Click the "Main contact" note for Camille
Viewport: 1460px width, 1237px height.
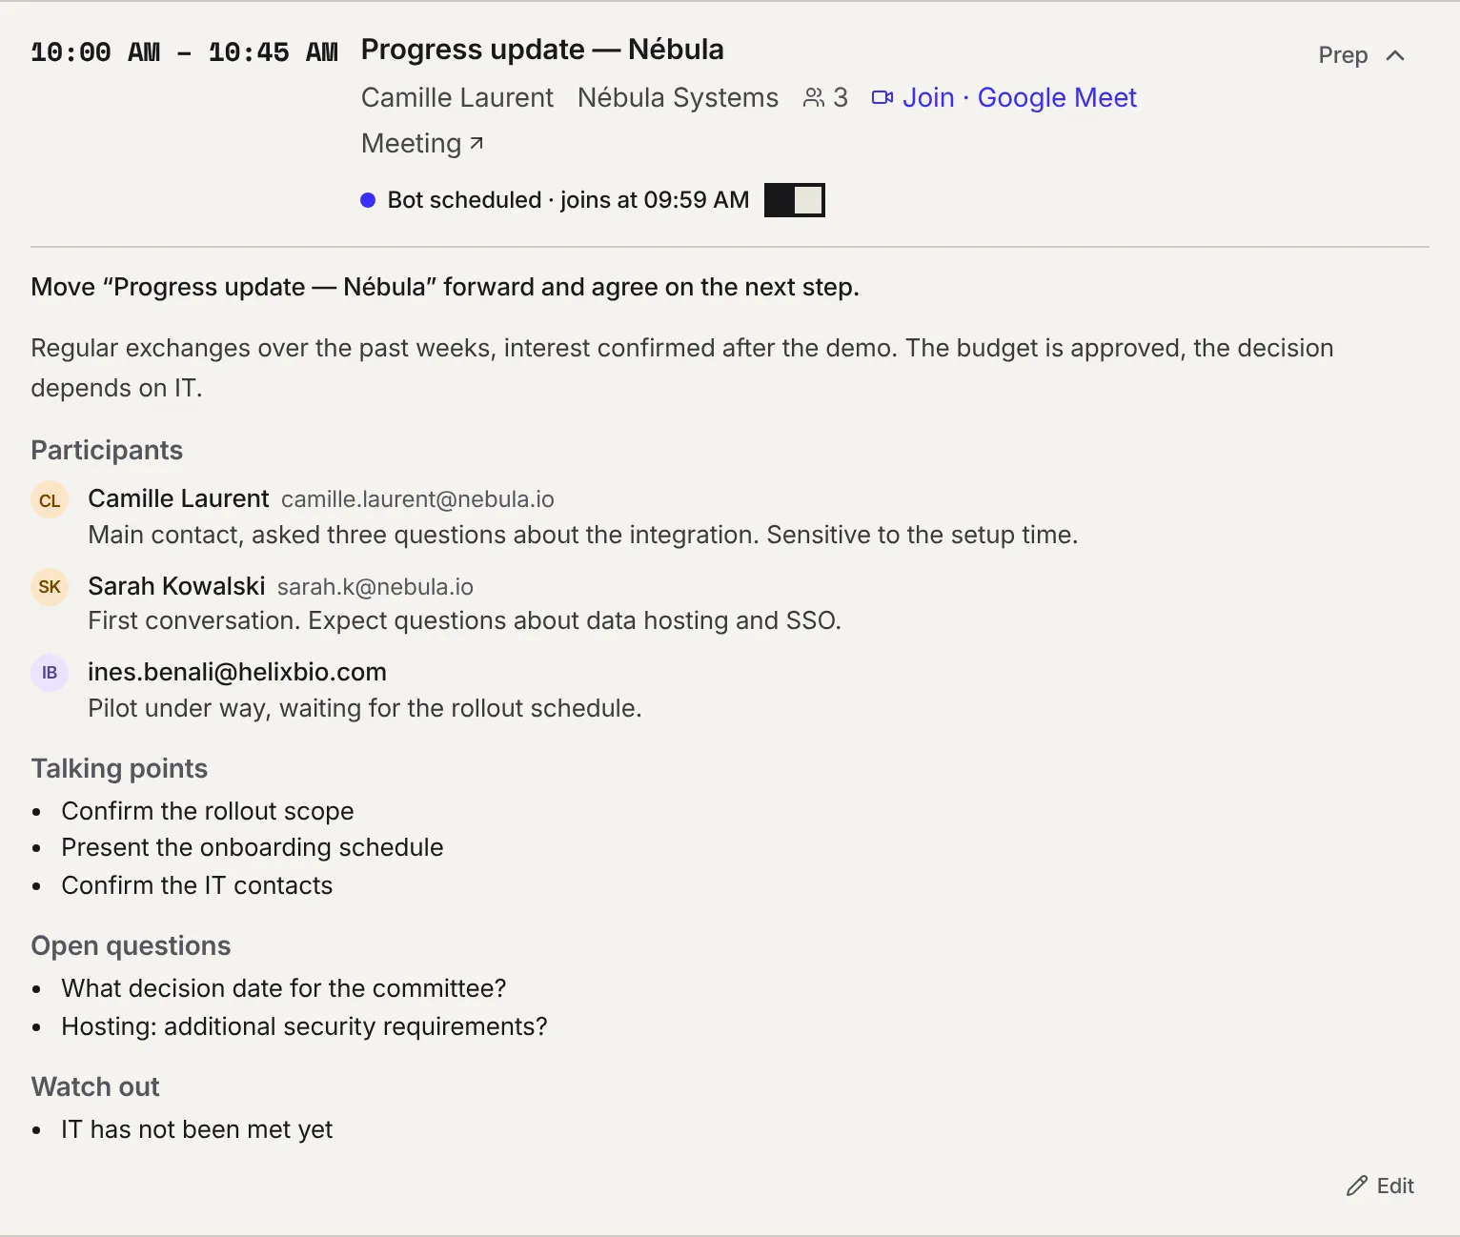(583, 535)
